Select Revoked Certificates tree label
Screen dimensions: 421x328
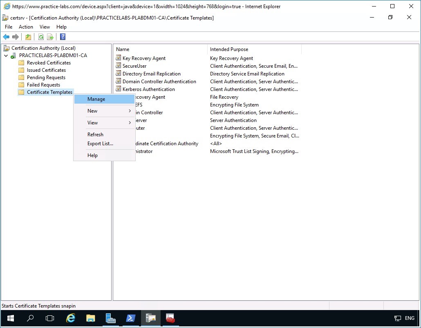[x=49, y=63]
